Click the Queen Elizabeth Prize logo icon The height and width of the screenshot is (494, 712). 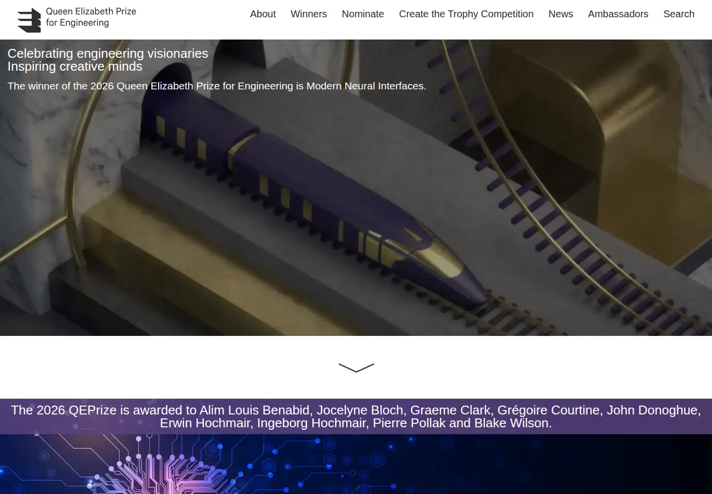click(x=29, y=20)
